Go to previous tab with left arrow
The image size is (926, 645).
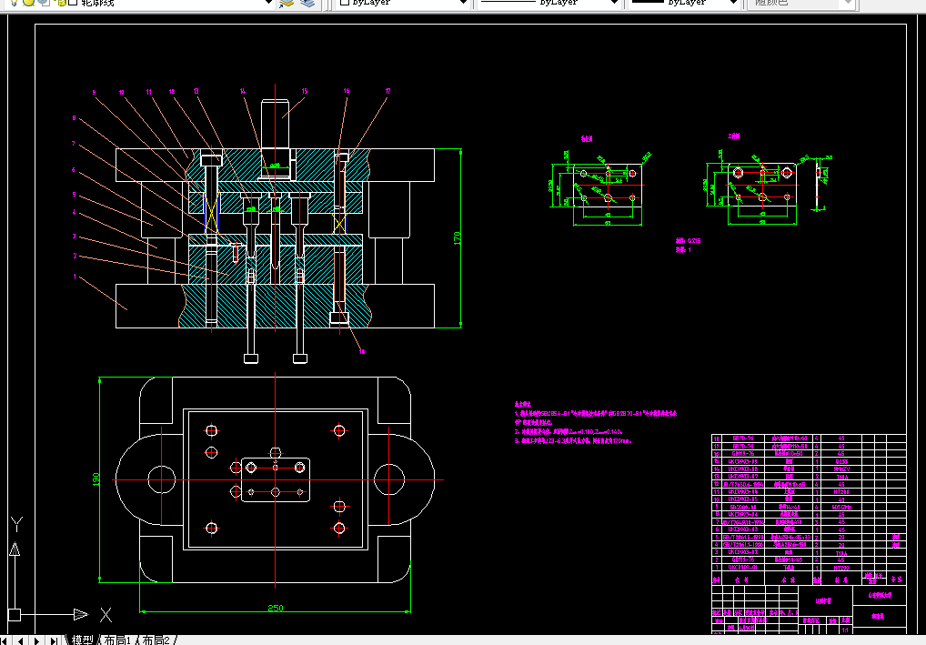[x=21, y=640]
